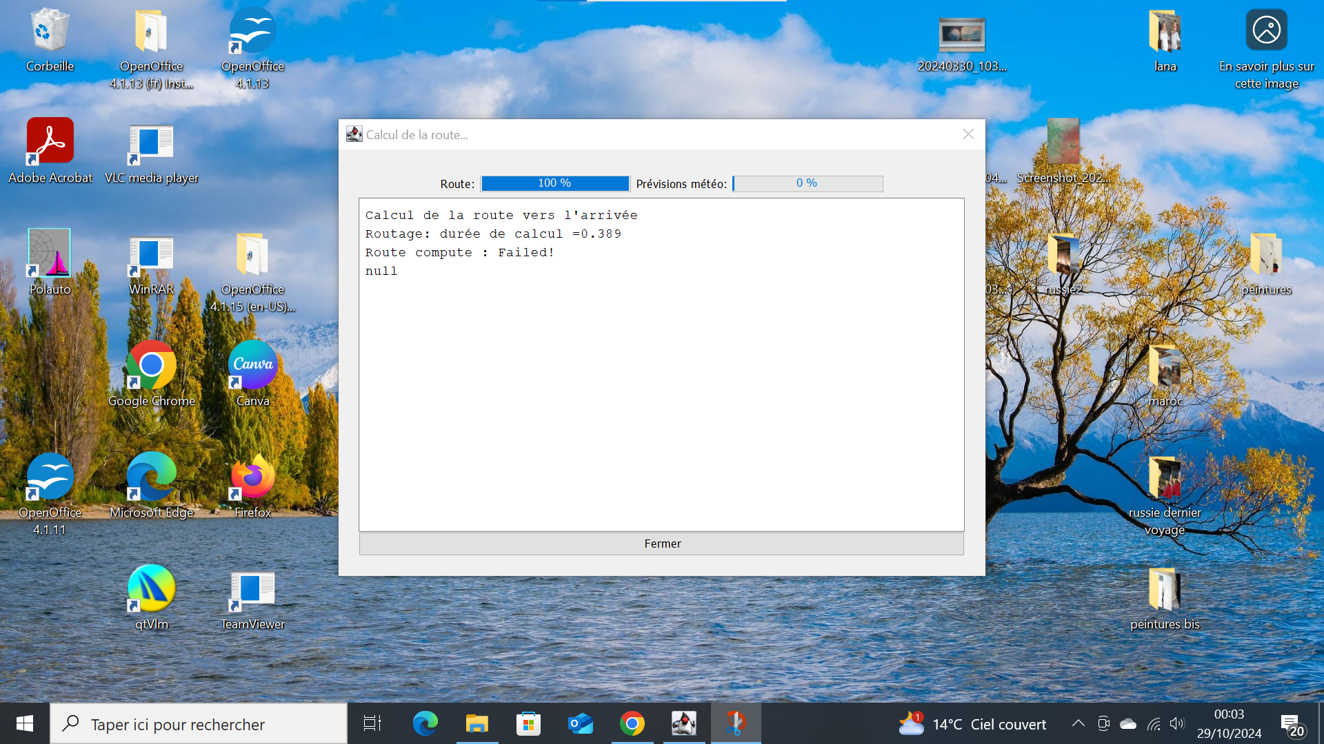Click the Prévisions météo progress bar

(808, 183)
